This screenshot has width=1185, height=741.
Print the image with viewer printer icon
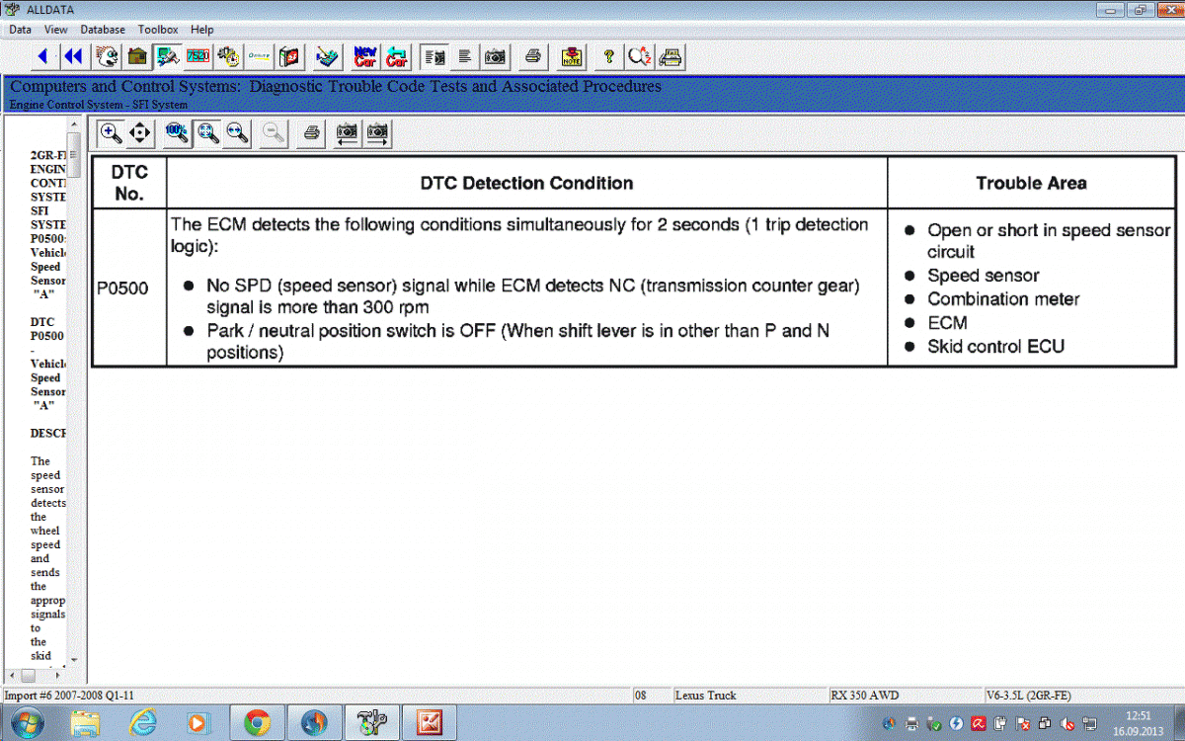[311, 132]
